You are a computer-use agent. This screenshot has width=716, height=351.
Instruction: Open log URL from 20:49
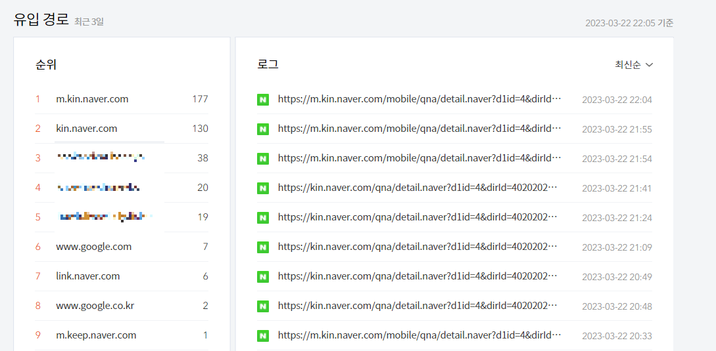[x=418, y=276]
